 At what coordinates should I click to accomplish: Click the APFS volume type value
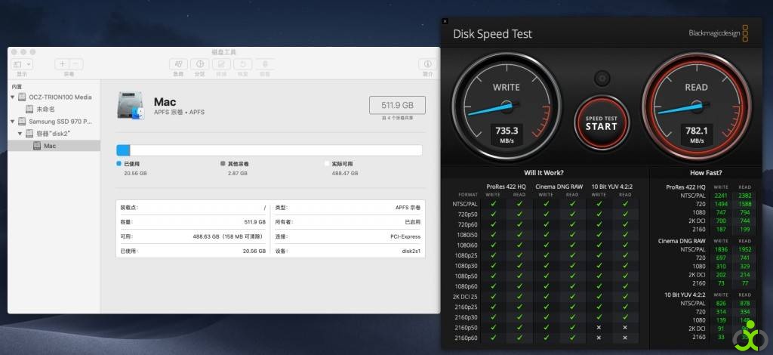pos(408,208)
